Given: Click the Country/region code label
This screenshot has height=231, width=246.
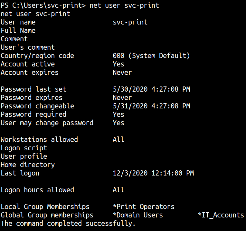Looking at the screenshot, I should 37,56.
